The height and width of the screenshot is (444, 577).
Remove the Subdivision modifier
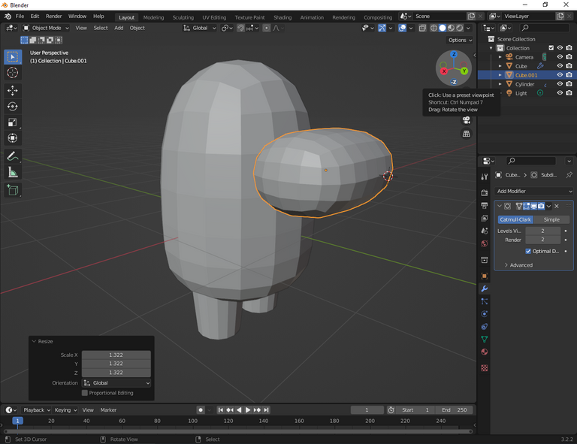(557, 207)
